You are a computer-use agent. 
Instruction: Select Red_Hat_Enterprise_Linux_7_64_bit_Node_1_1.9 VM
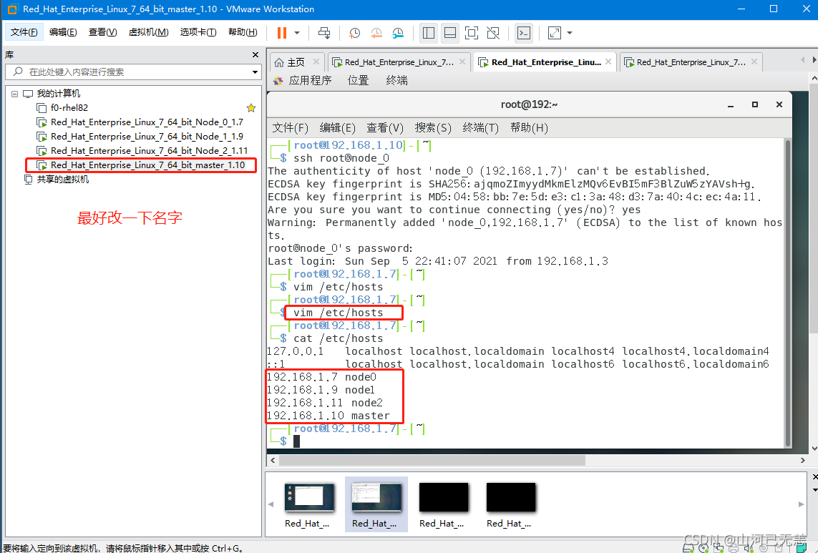(147, 136)
